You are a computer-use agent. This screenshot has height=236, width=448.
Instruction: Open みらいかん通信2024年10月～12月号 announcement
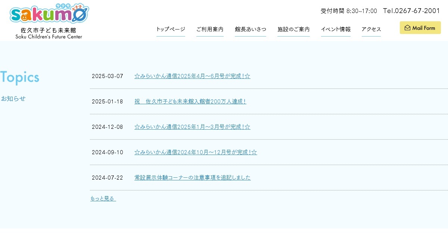[x=196, y=152]
